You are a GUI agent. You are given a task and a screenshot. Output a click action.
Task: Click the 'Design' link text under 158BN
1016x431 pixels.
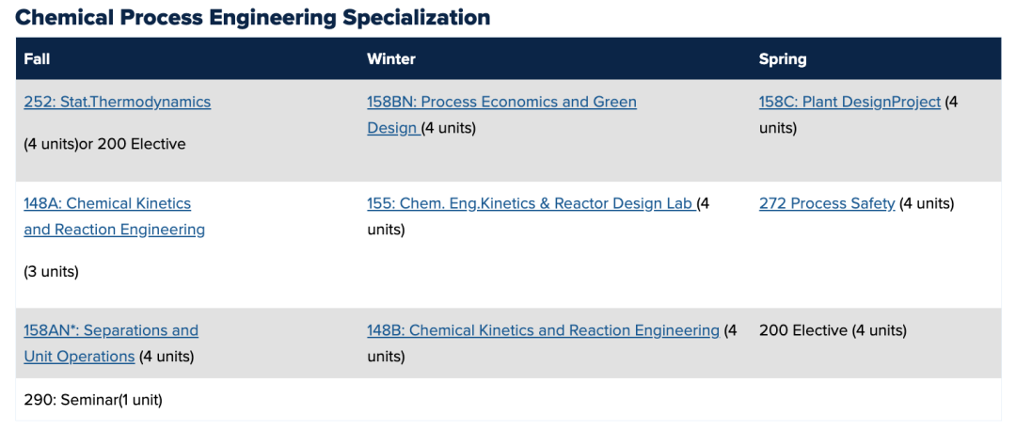tap(391, 128)
